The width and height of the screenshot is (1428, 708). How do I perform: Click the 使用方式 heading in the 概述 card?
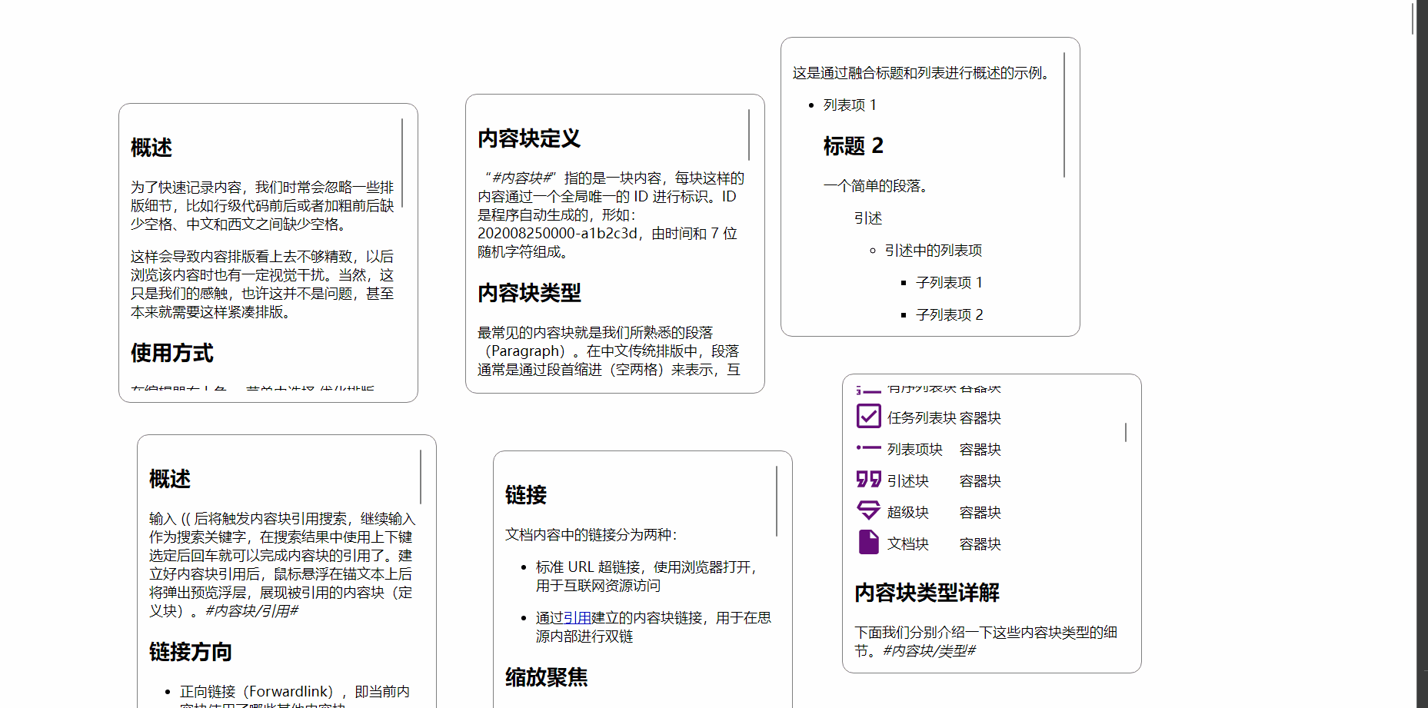[x=172, y=354]
